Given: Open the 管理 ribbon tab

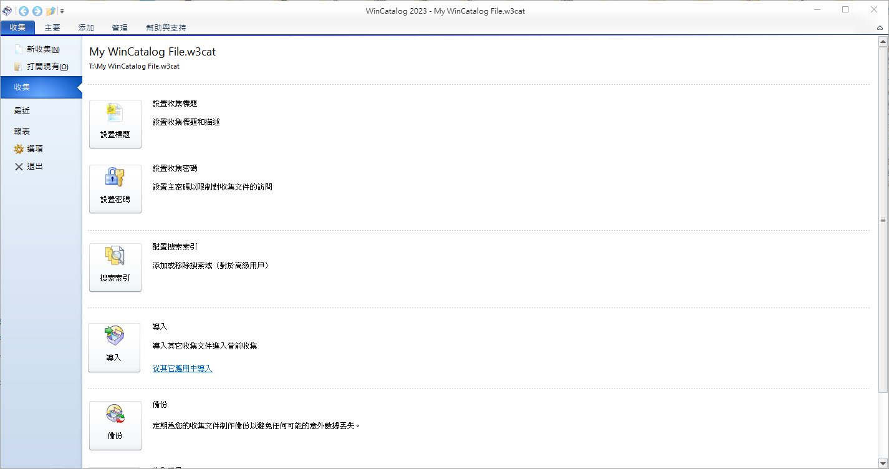Looking at the screenshot, I should pos(119,27).
